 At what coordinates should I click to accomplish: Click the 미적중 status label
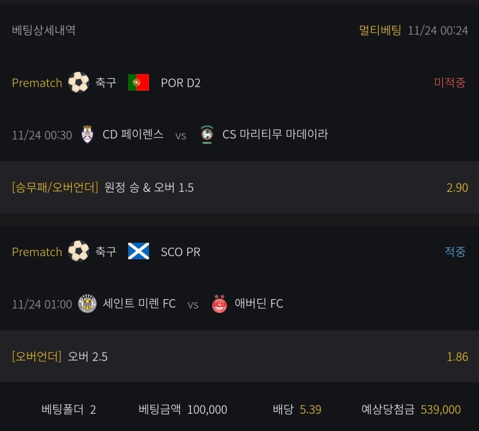(449, 82)
